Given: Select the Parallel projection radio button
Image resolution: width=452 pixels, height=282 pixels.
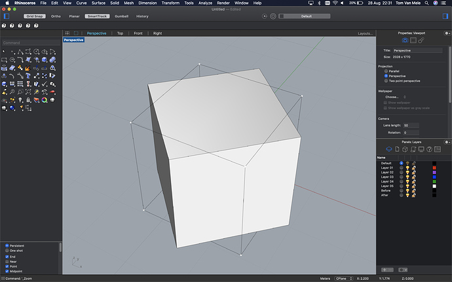Looking at the screenshot, I should (386, 71).
